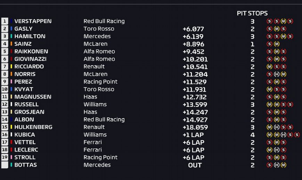Click the hard tyre icon in Kubica's row
Image resolution: width=302 pixels, height=180 pixels.
(283, 135)
